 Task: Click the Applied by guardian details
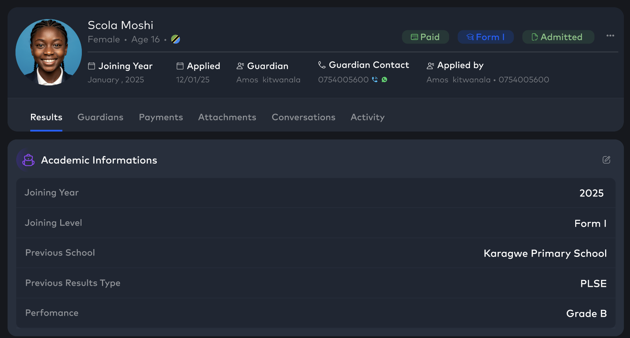pos(487,80)
